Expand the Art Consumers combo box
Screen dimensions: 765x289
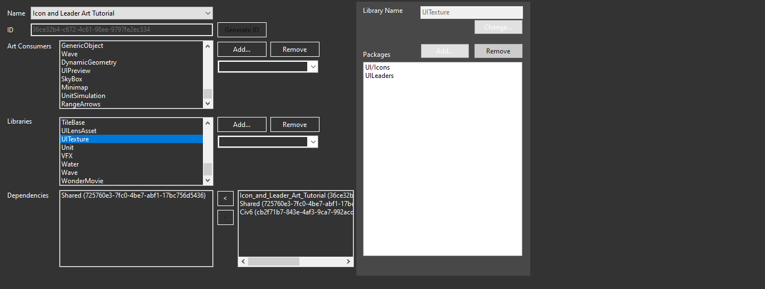(268, 67)
